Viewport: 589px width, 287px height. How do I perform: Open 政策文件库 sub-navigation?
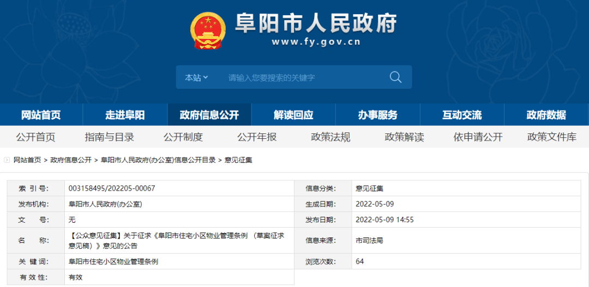551,137
